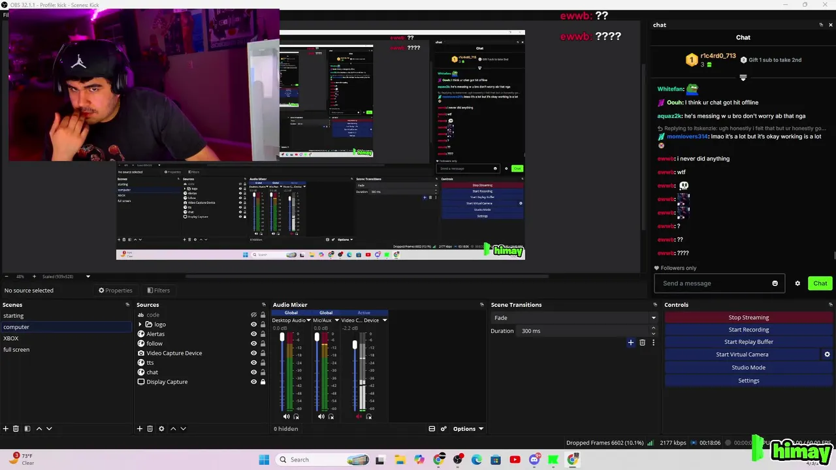The height and width of the screenshot is (470, 836).
Task: Open the Audio Mixer Options dropdown
Action: coord(468,429)
